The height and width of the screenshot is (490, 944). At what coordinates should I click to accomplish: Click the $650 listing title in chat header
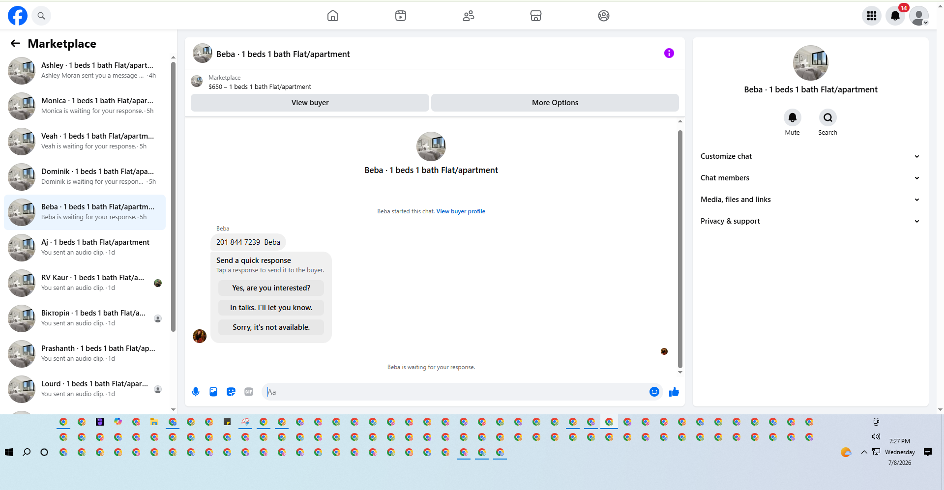[x=260, y=87]
